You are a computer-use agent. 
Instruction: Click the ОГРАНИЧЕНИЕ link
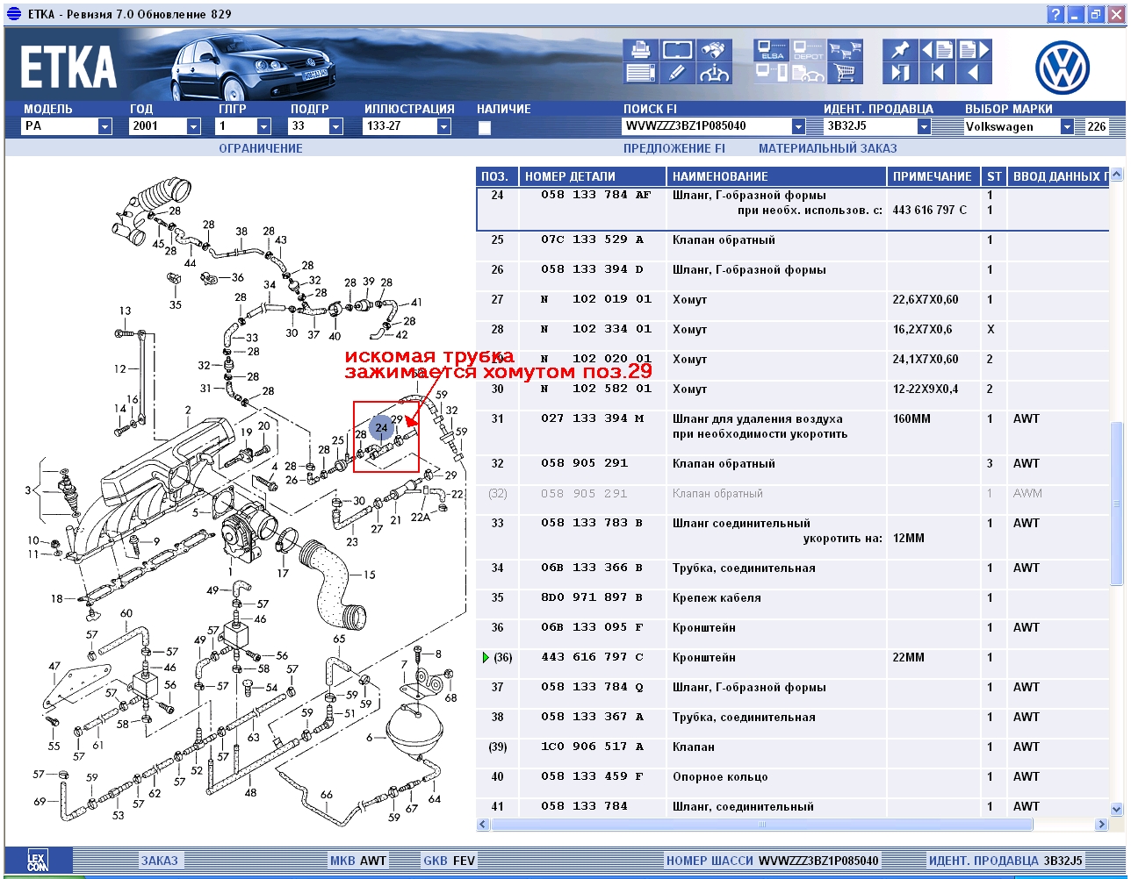tap(261, 148)
